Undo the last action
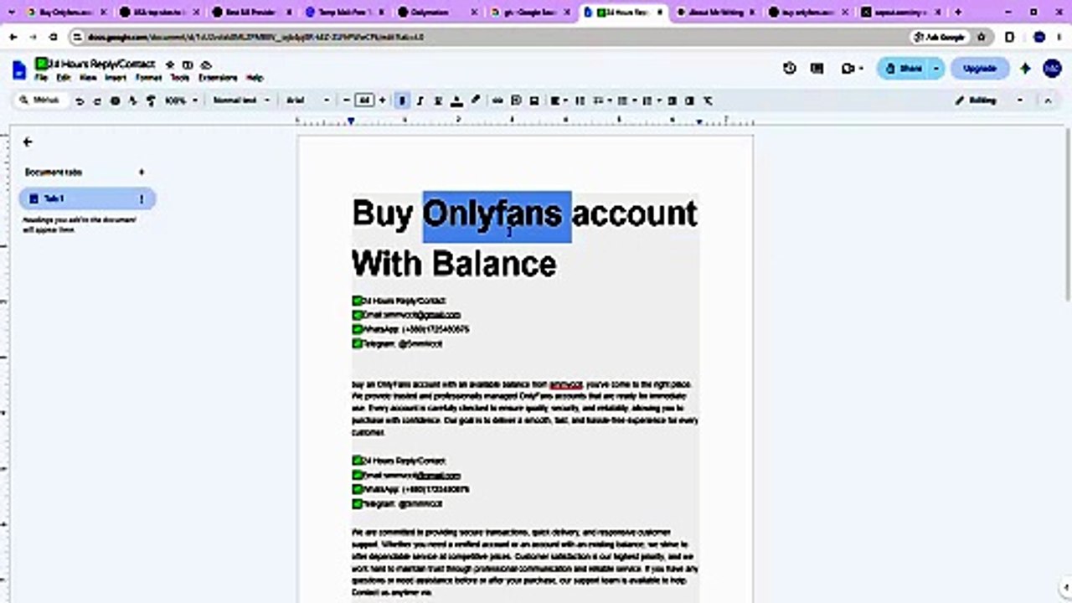The height and width of the screenshot is (603, 1072). pyautogui.click(x=80, y=100)
